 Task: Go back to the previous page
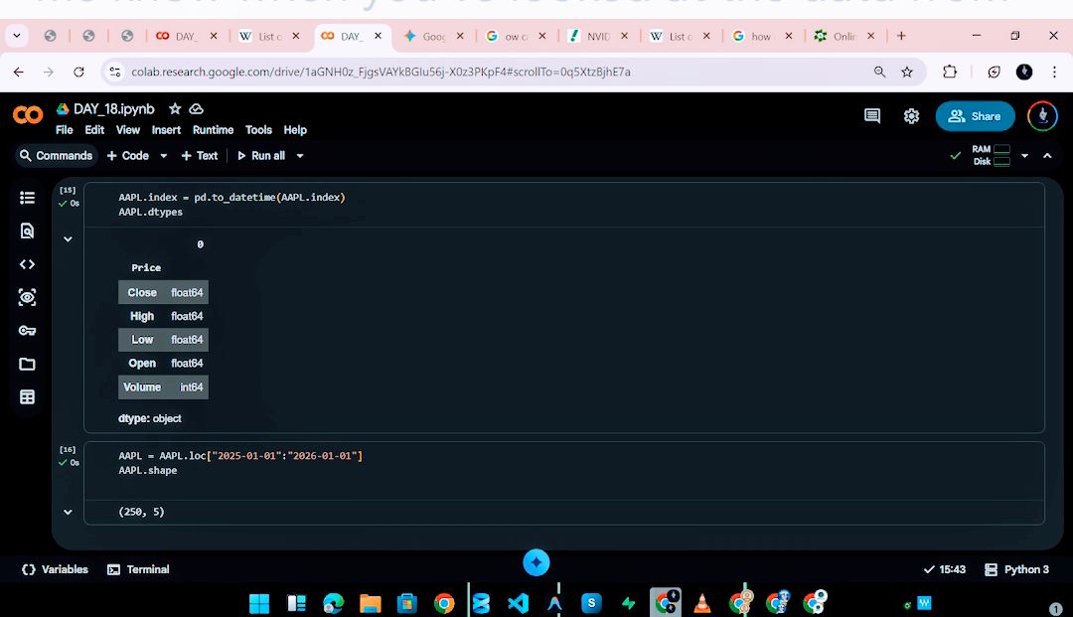tap(19, 72)
